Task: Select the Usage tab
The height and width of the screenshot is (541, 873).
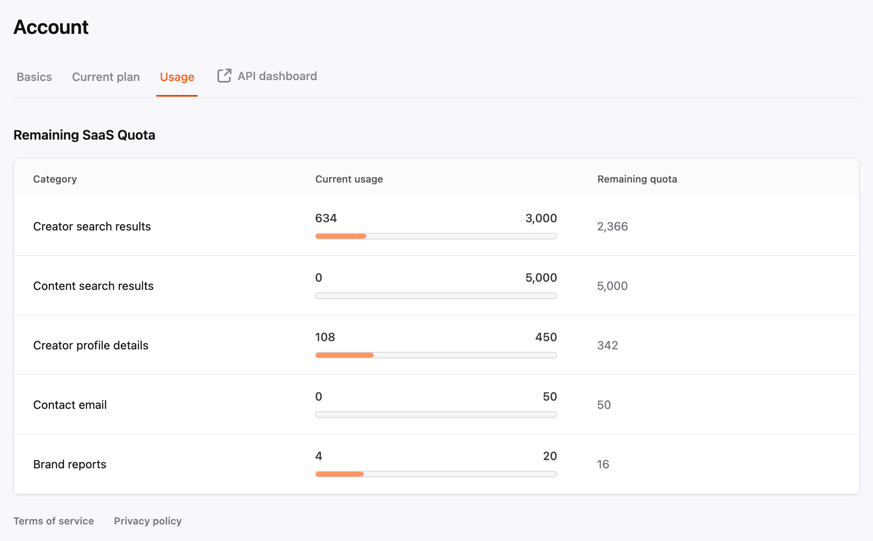Action: pyautogui.click(x=177, y=77)
